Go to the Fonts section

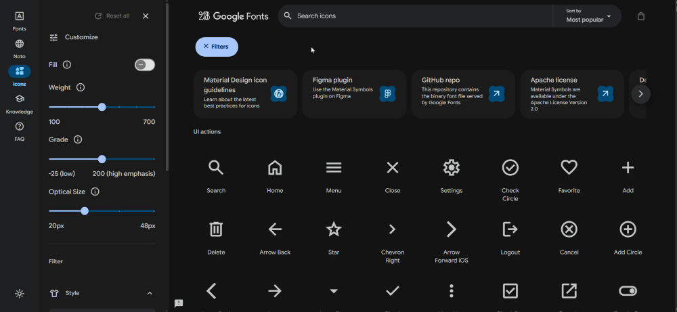[20, 21]
